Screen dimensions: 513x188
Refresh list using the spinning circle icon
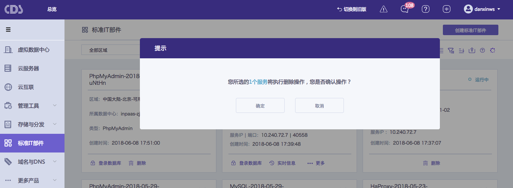click(493, 50)
